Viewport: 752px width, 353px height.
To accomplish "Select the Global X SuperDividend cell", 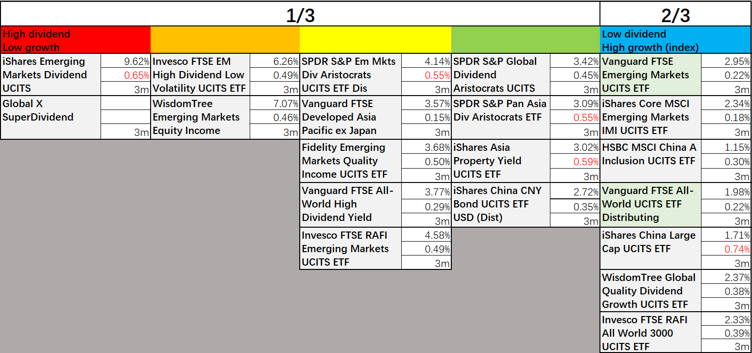I will (51, 117).
